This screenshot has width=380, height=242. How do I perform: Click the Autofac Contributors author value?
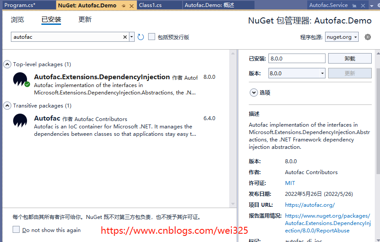coord(311,172)
